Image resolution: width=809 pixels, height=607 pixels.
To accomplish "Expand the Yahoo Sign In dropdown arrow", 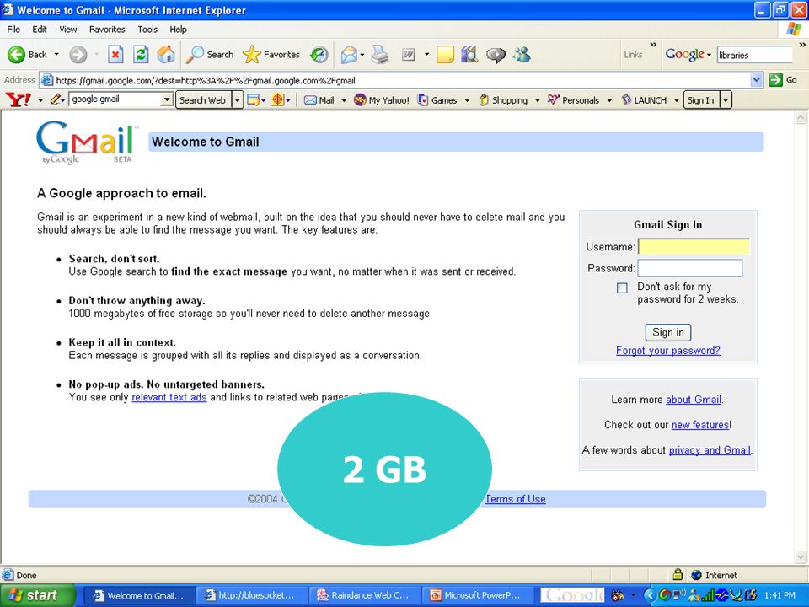I will pos(726,100).
